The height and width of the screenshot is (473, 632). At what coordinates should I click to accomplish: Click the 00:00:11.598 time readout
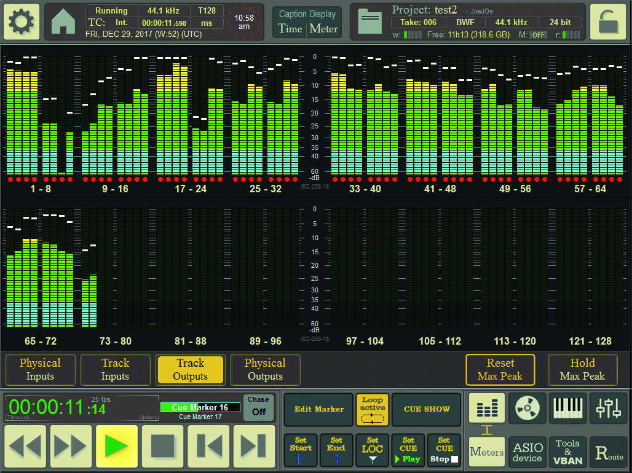tap(164, 23)
